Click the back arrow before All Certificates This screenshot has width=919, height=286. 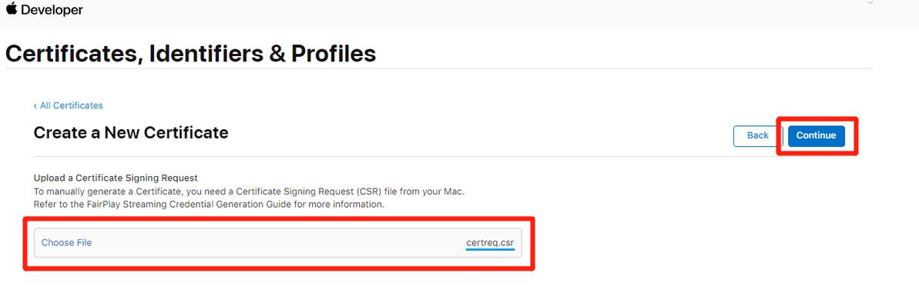35,106
